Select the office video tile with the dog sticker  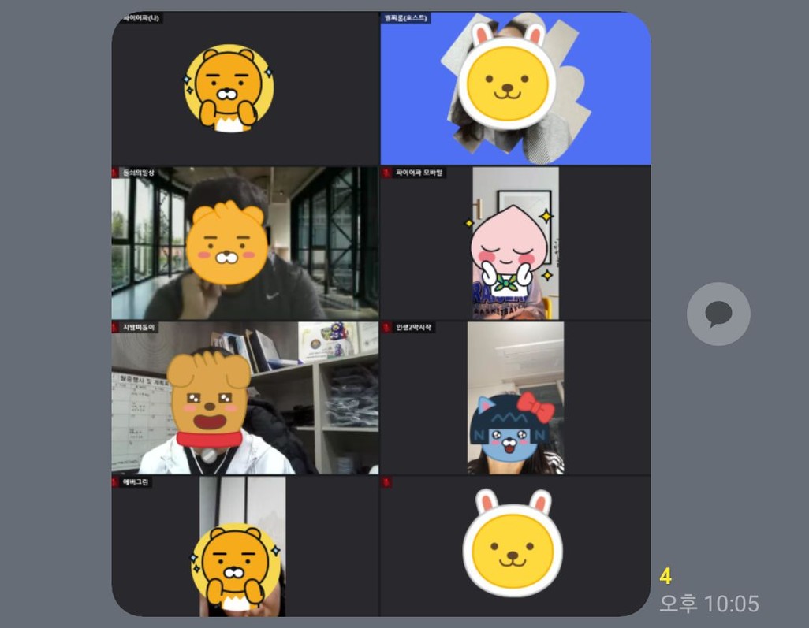245,398
